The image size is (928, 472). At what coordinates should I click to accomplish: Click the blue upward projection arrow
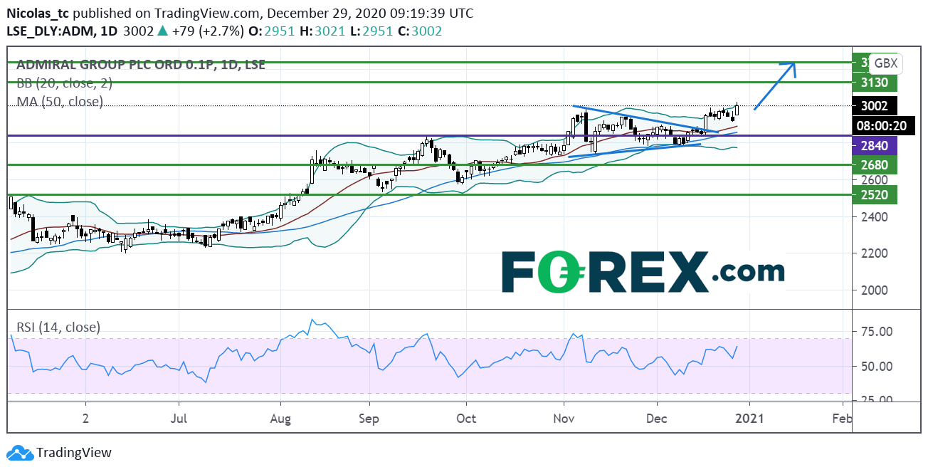point(776,85)
